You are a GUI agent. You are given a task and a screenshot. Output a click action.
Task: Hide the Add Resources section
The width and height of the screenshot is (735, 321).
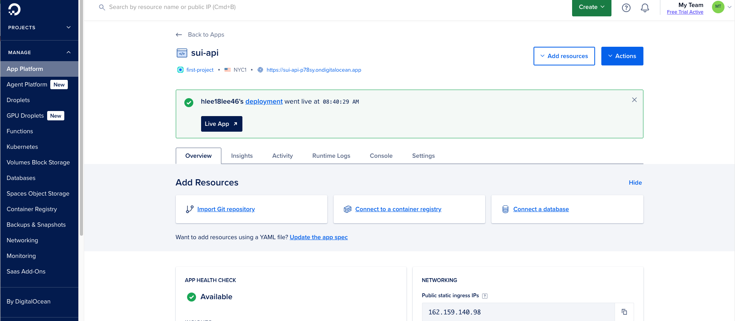tap(635, 183)
